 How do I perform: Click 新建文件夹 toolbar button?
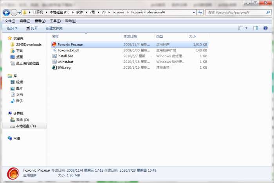[x=54, y=28]
